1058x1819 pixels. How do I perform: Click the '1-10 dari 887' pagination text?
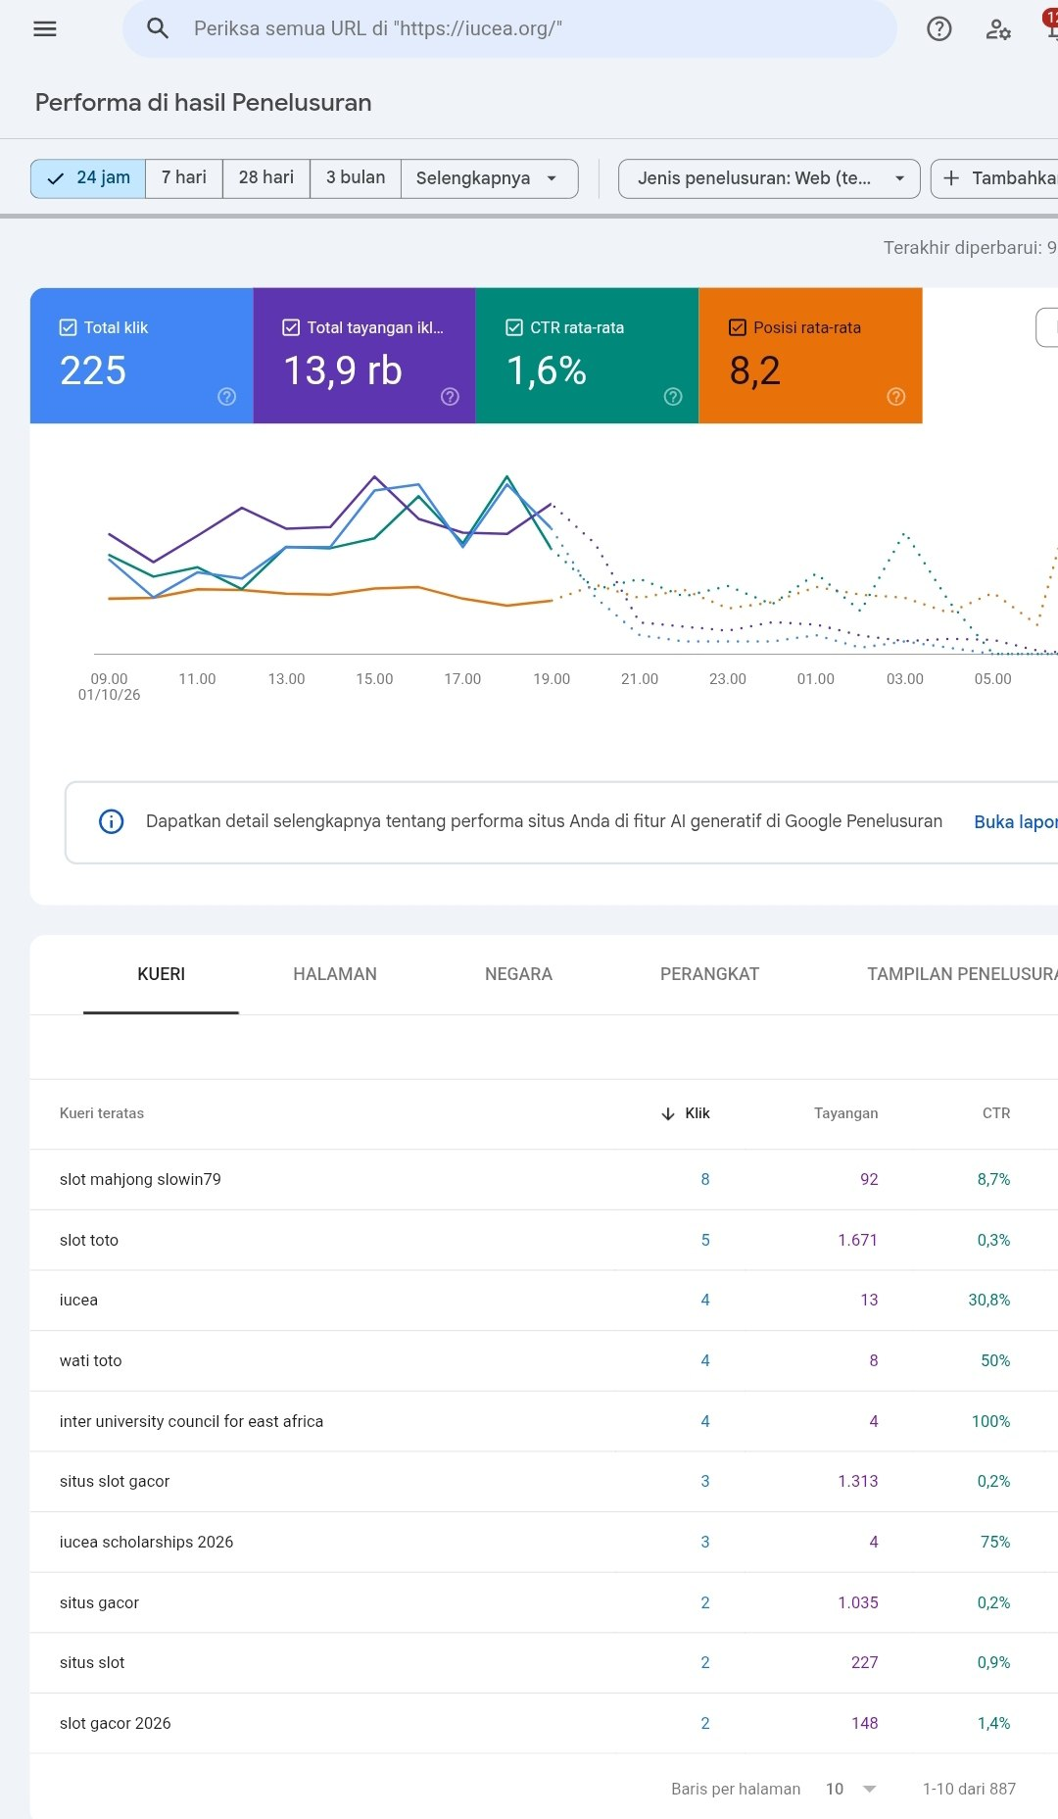tap(969, 1789)
